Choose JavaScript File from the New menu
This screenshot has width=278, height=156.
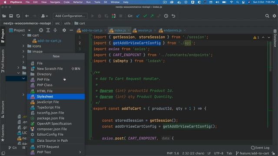[x=56, y=102]
